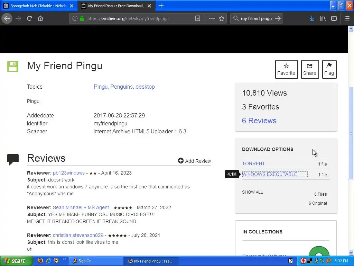Click the 3 Favorites text
354x266 pixels.
[x=261, y=107]
